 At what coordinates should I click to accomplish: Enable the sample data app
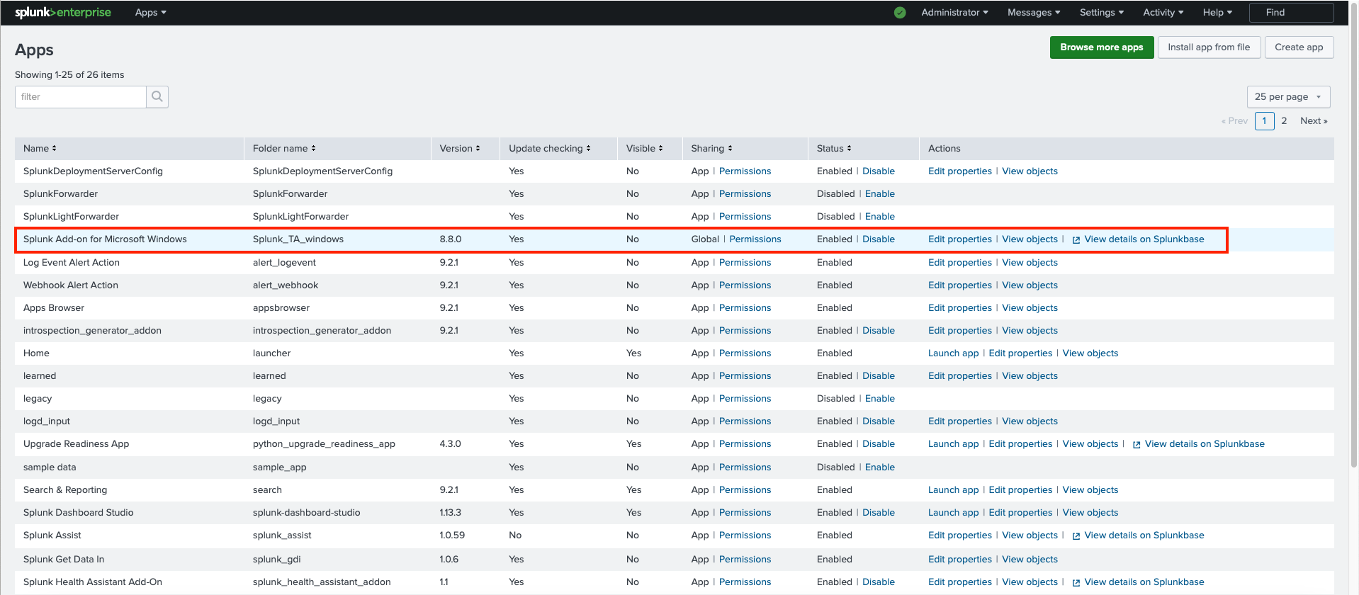(879, 467)
